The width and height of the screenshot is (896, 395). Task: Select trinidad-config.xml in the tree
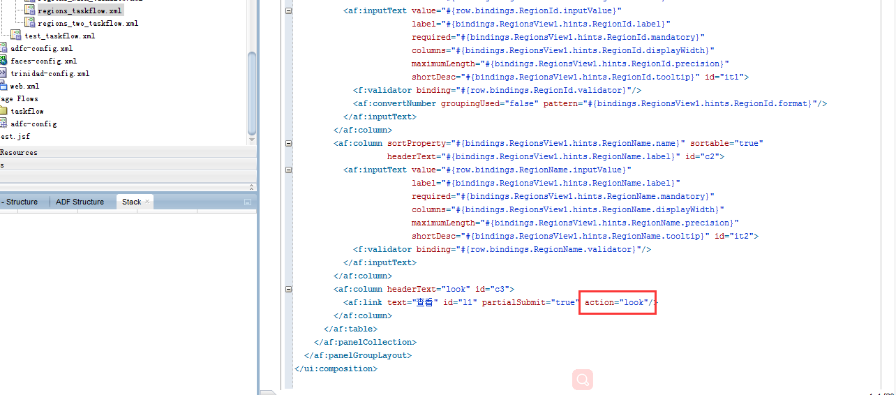[50, 73]
